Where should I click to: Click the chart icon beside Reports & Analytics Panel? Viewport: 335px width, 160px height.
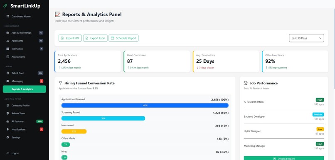57,14
